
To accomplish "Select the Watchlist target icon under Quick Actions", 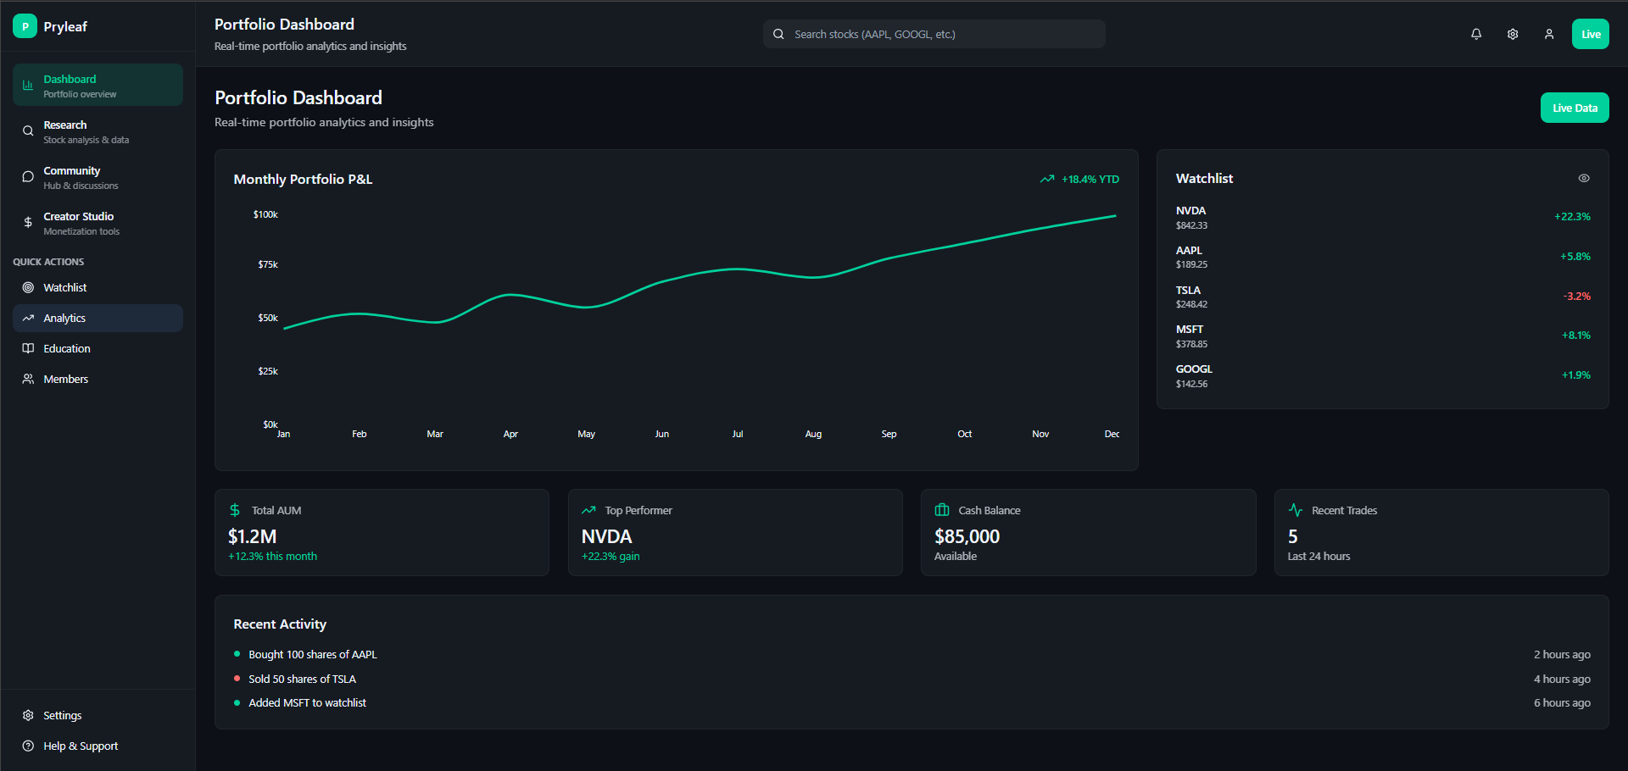I will click(x=28, y=287).
